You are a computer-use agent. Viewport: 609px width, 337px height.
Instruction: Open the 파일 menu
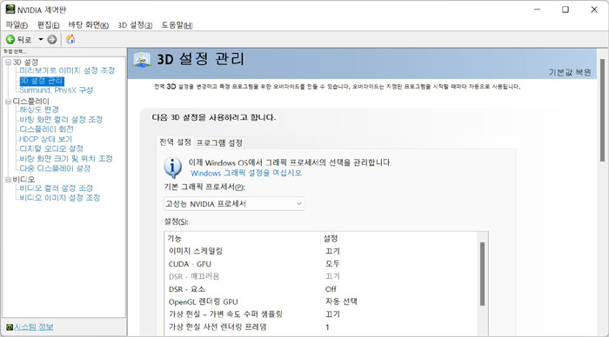pyautogui.click(x=17, y=25)
